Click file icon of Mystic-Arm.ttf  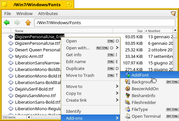(x=11, y=56)
